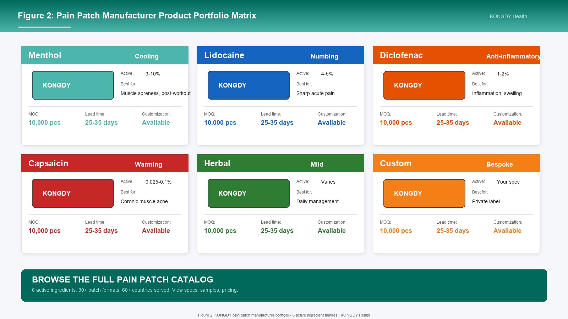The image size is (568, 319).
Task: Click Available customization in Custom card
Action: pos(507,231)
